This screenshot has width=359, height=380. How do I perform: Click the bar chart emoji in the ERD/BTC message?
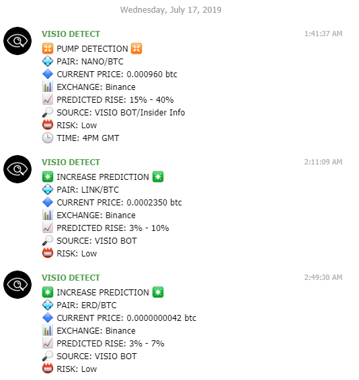[48, 330]
